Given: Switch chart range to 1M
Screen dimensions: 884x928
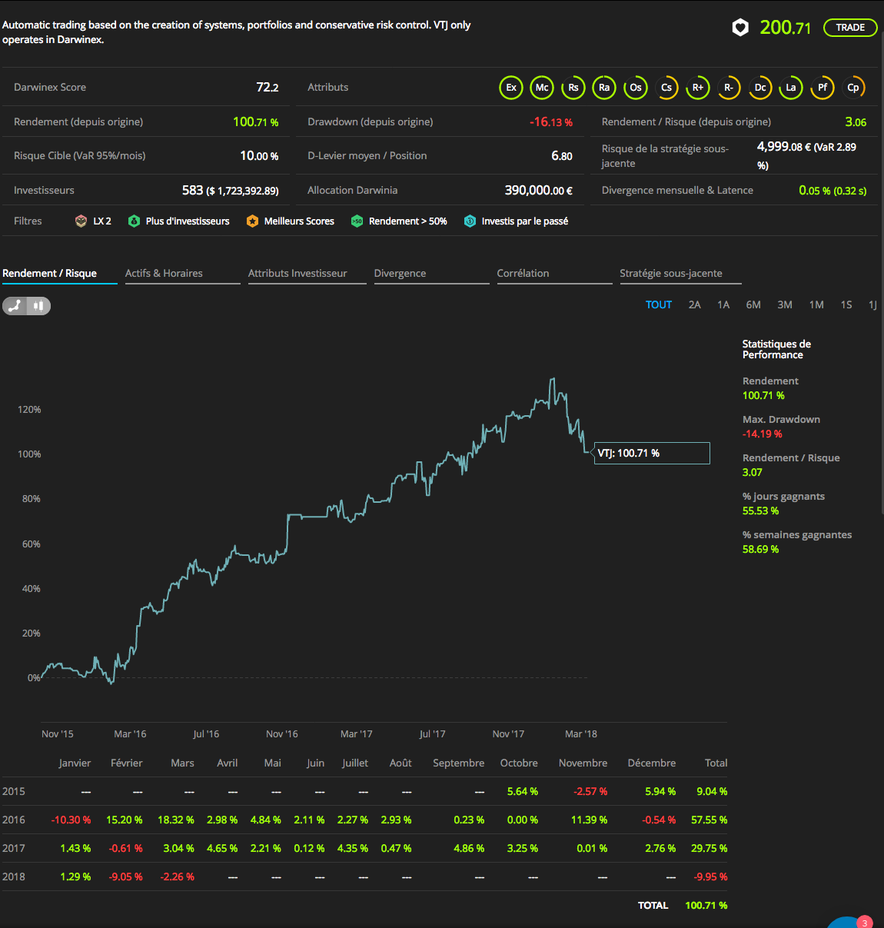Looking at the screenshot, I should click(816, 305).
